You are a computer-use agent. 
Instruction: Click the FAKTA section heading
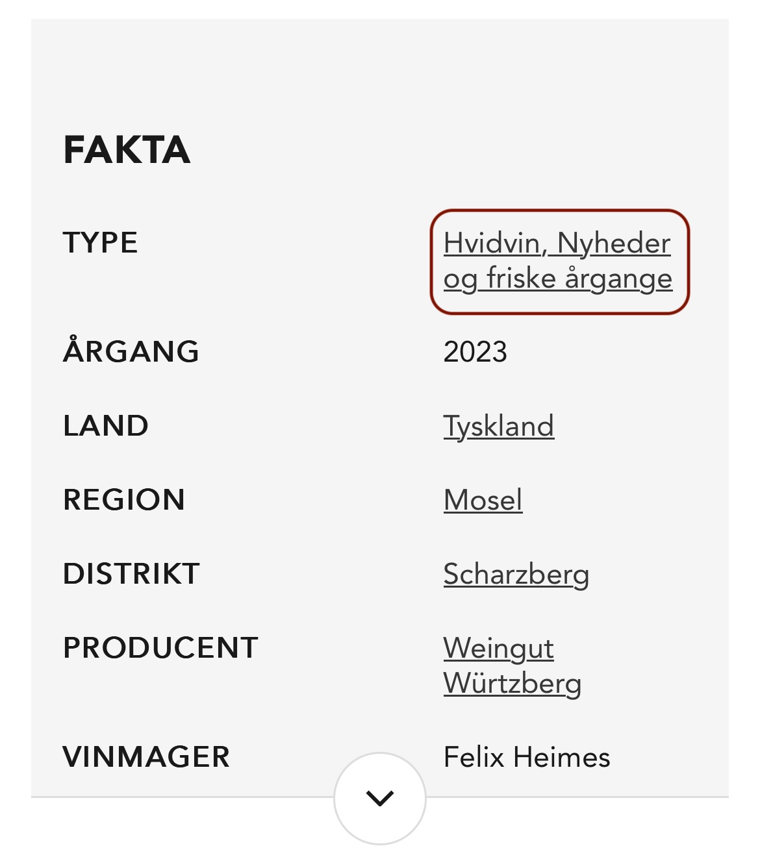(127, 150)
